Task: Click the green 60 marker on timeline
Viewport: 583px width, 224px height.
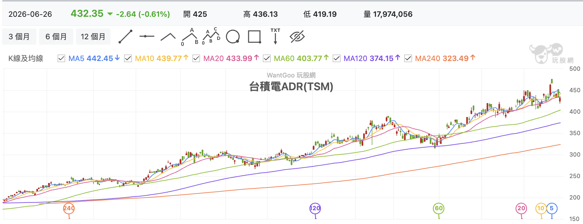Action: click(x=439, y=209)
